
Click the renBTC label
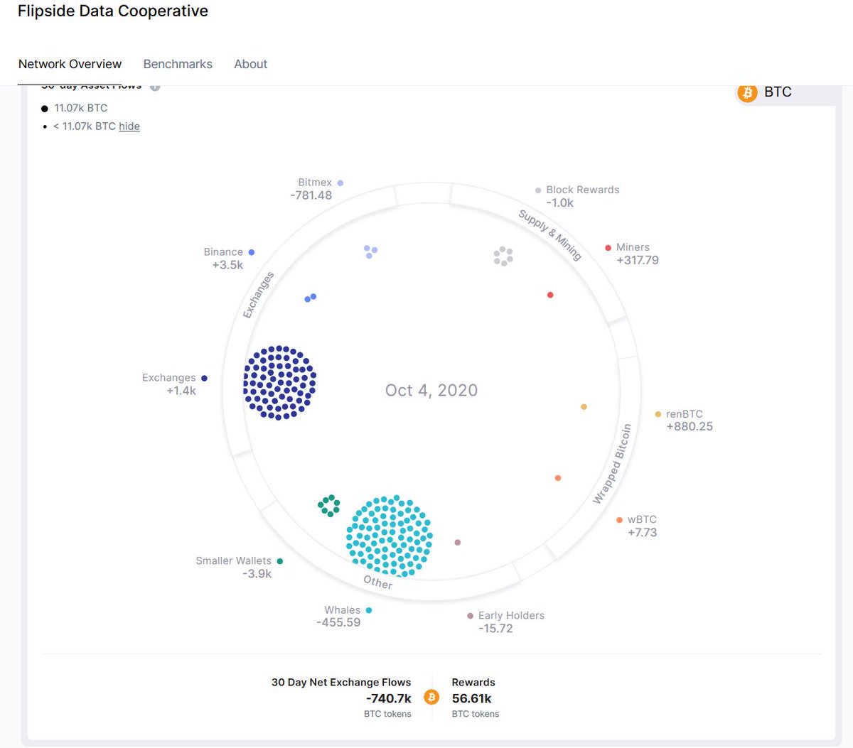(685, 414)
